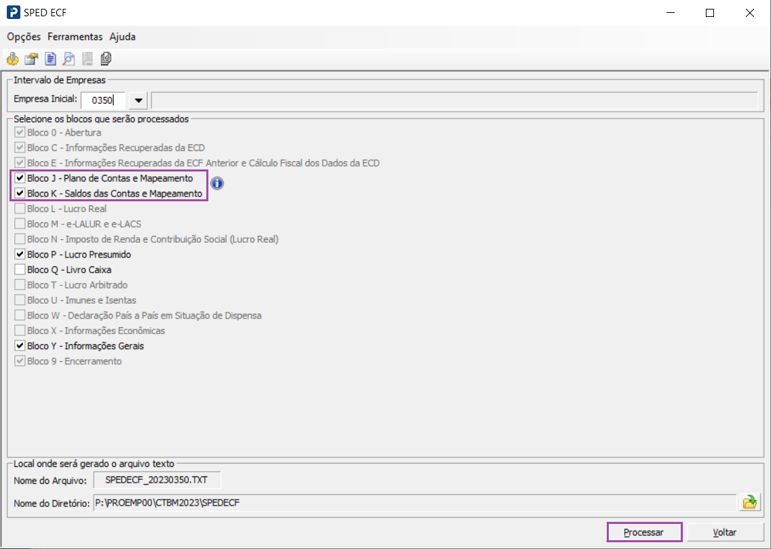
Task: Click the properties card toolbar icon
Action: point(31,59)
